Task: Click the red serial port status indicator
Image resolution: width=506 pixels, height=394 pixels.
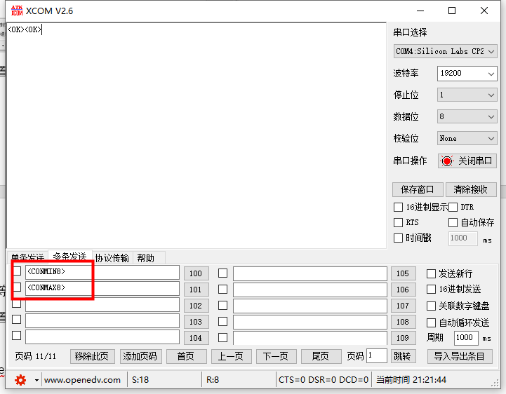Action: pyautogui.click(x=447, y=161)
